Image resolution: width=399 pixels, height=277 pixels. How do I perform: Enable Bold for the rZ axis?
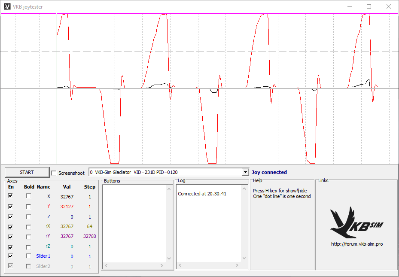coord(28,247)
